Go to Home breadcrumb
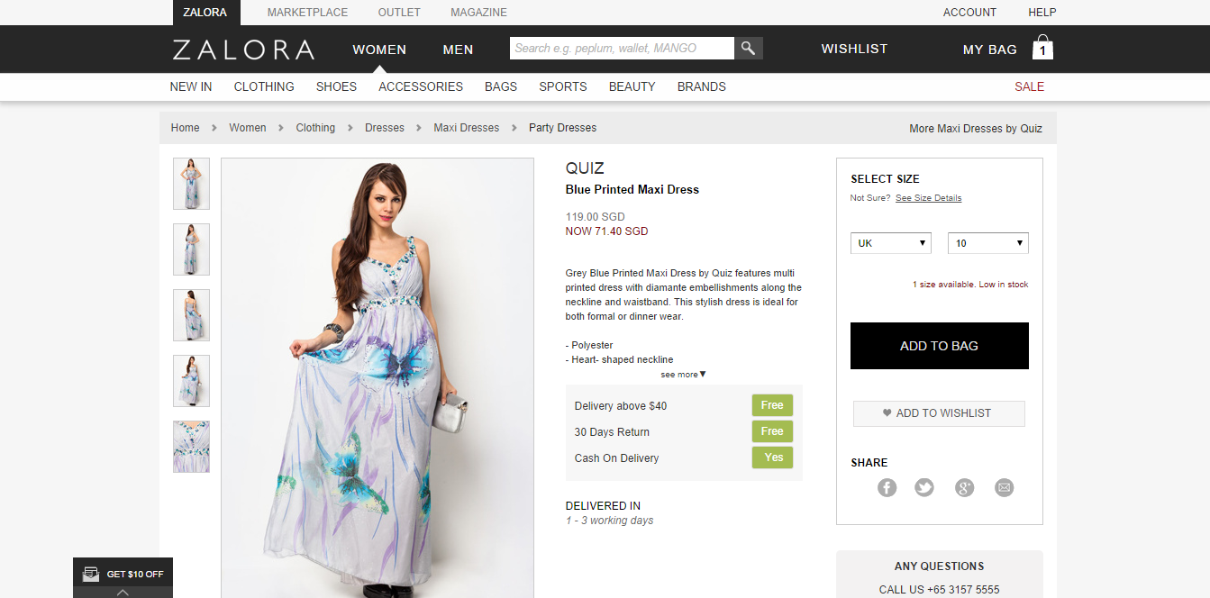1210x598 pixels. [x=185, y=128]
